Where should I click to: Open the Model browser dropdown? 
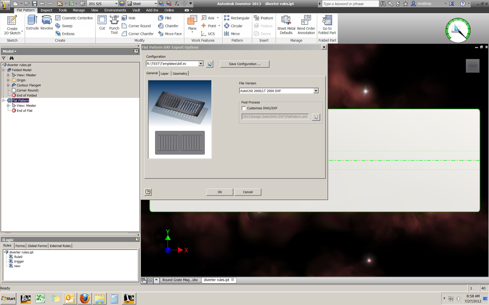pyautogui.click(x=9, y=51)
